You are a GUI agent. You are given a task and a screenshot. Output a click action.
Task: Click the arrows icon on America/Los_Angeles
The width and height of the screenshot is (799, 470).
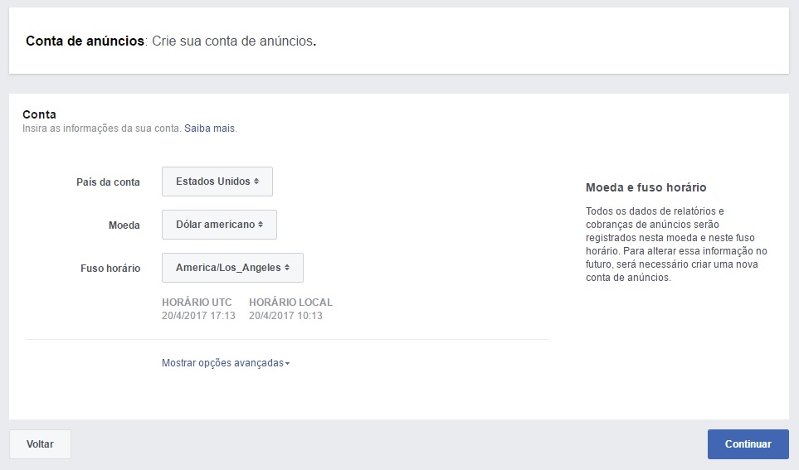point(287,268)
